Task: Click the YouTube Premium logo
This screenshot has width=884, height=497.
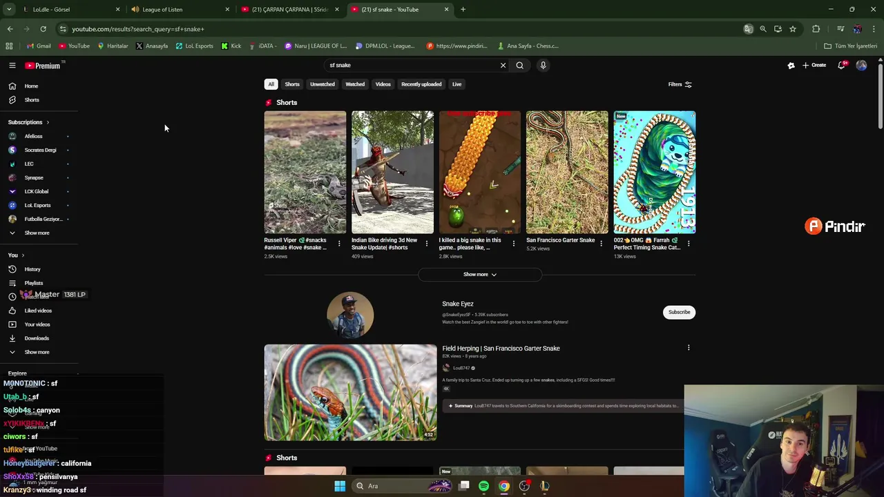Action: pos(43,66)
